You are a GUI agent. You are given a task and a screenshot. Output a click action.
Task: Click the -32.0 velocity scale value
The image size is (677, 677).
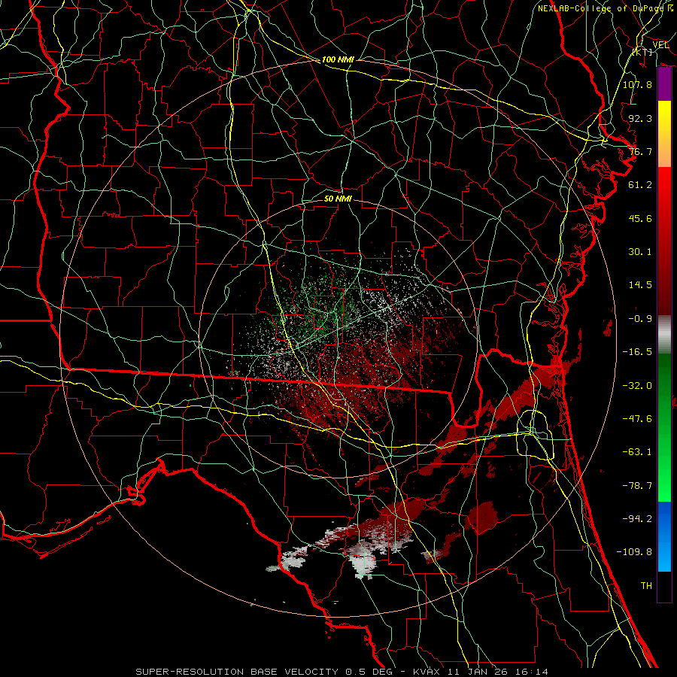[637, 386]
